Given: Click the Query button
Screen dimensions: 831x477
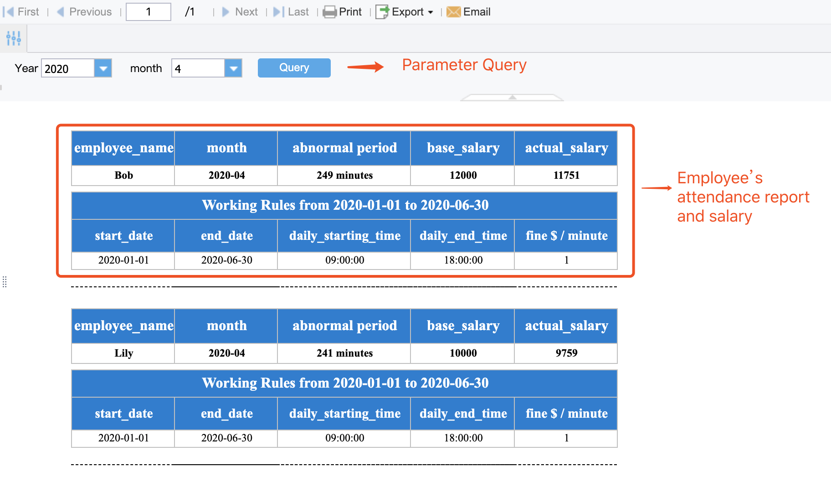Looking at the screenshot, I should [x=294, y=68].
